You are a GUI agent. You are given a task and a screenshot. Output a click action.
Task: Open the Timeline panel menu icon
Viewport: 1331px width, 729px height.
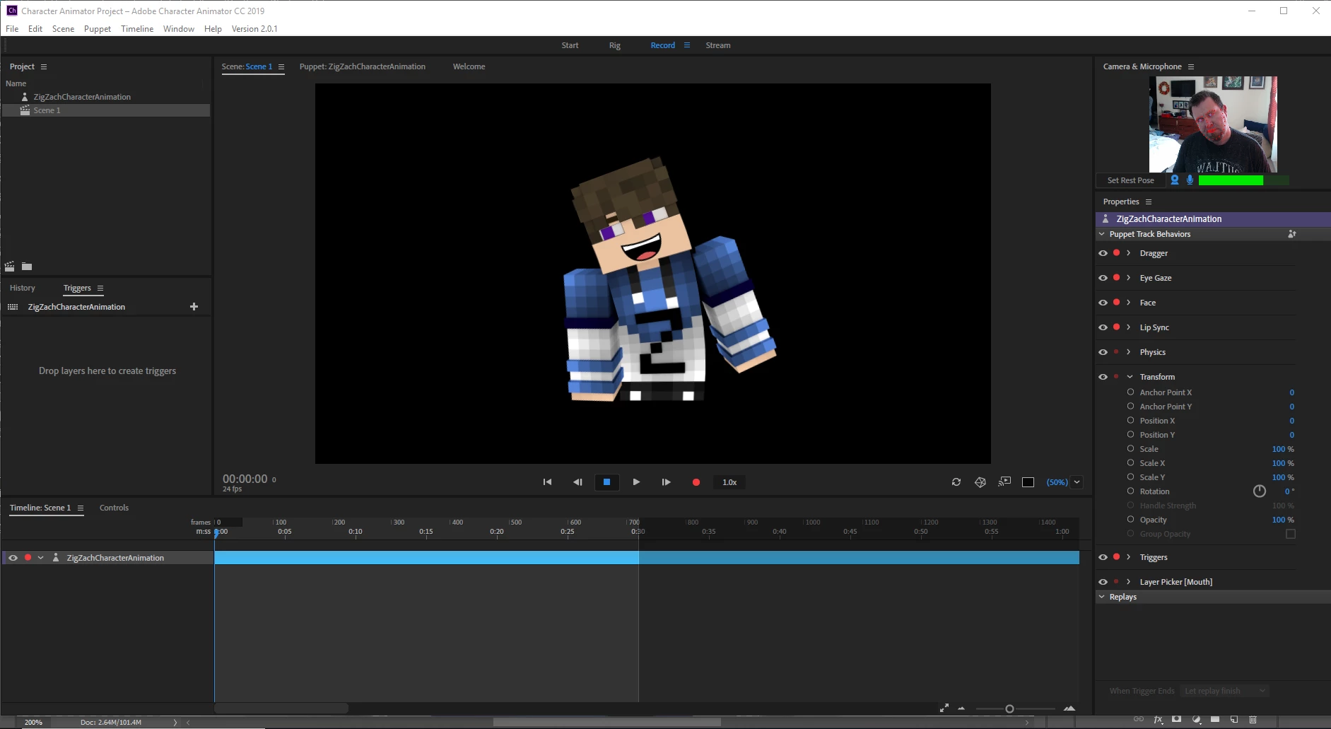[x=81, y=508]
